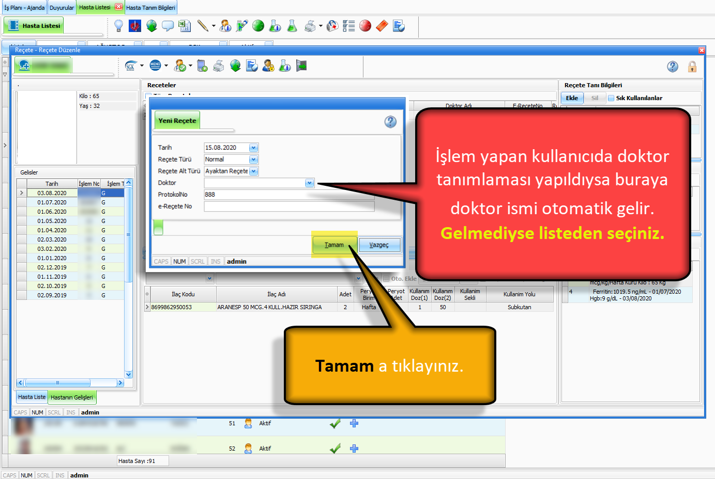Switch to Hasta Tanım Bilgileri tab

(150, 8)
